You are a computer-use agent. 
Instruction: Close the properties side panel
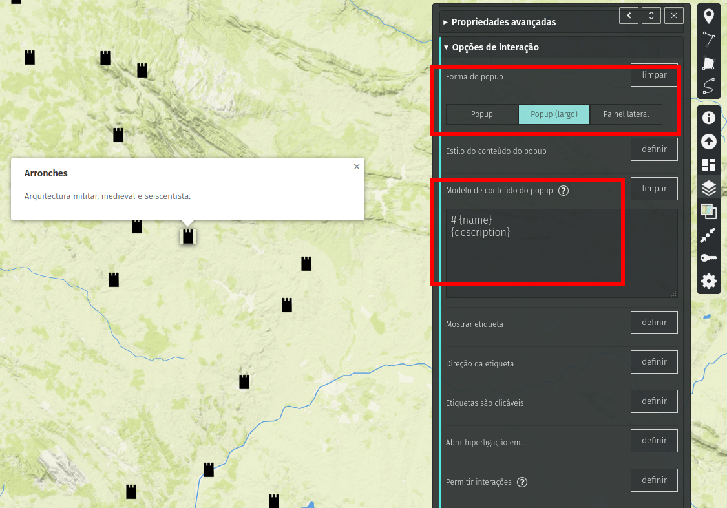[673, 16]
